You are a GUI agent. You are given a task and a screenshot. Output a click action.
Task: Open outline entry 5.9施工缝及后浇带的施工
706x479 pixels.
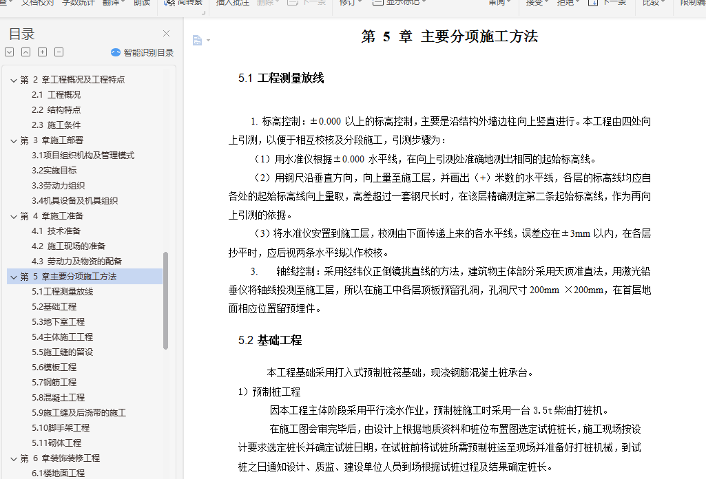(x=79, y=413)
